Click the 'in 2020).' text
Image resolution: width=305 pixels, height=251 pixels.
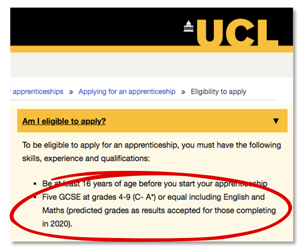click(x=58, y=224)
